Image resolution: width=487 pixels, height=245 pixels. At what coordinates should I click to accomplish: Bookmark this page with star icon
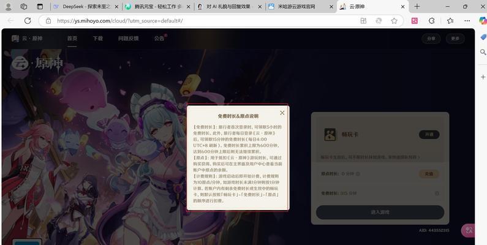(x=394, y=21)
